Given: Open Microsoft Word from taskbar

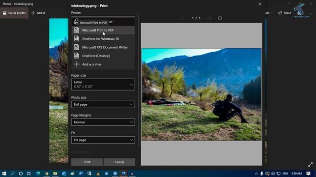Looking at the screenshot, I should (81, 174).
